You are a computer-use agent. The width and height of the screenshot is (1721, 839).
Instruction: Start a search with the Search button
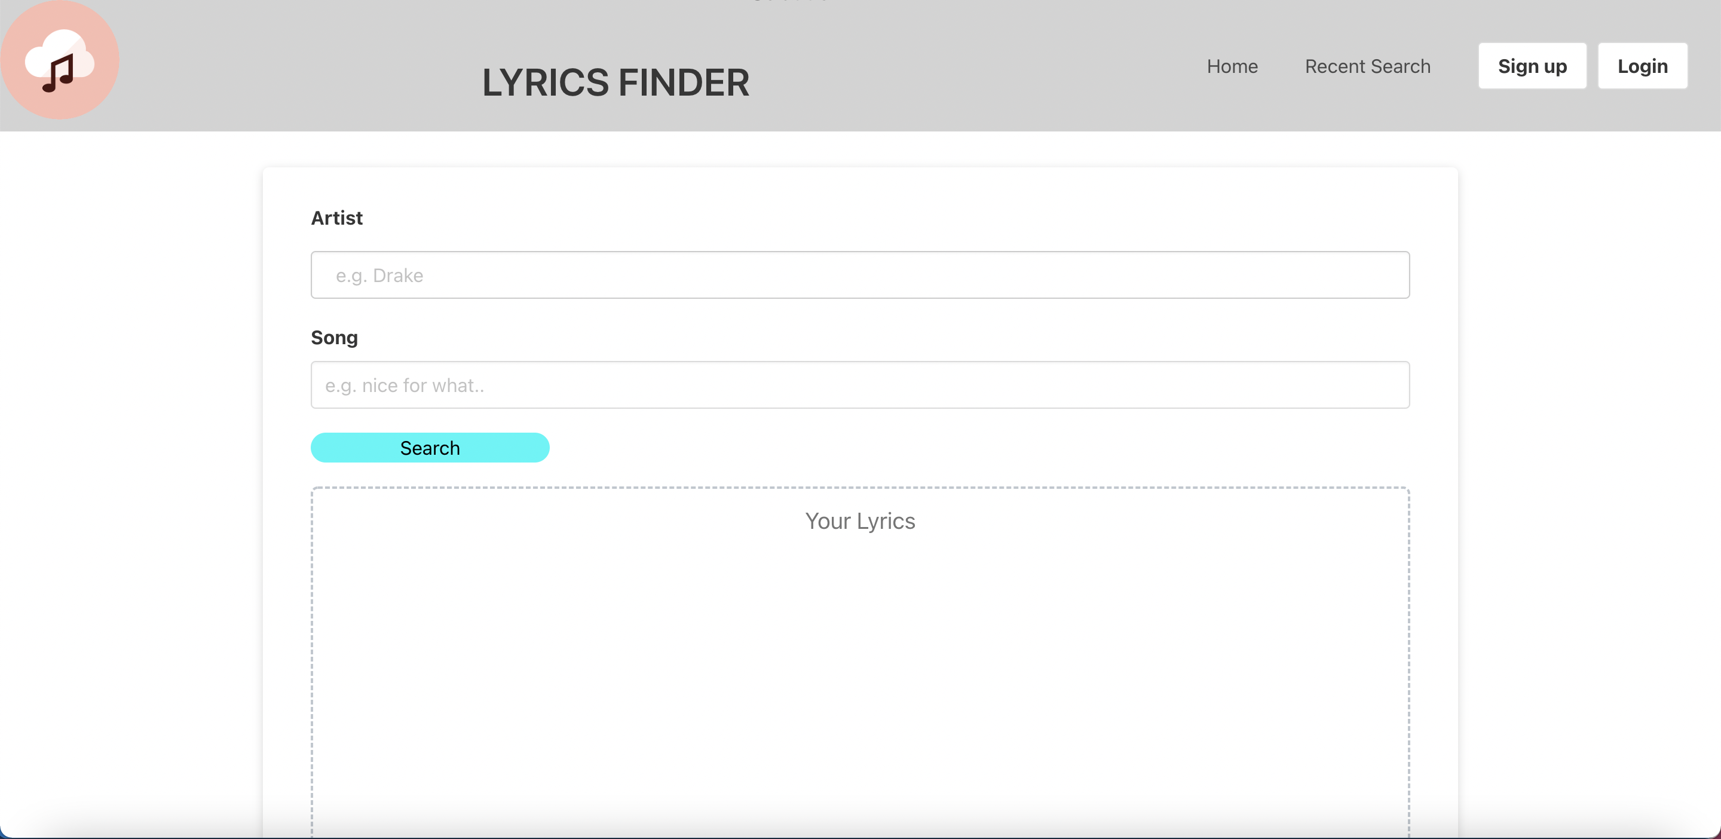click(x=430, y=448)
